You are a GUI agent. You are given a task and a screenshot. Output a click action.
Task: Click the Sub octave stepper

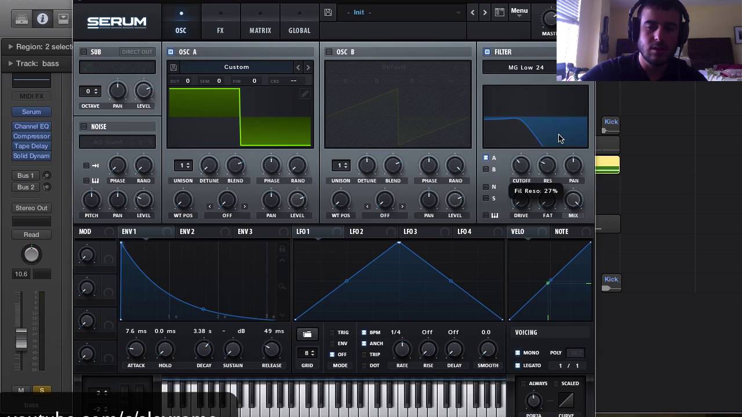(x=90, y=91)
